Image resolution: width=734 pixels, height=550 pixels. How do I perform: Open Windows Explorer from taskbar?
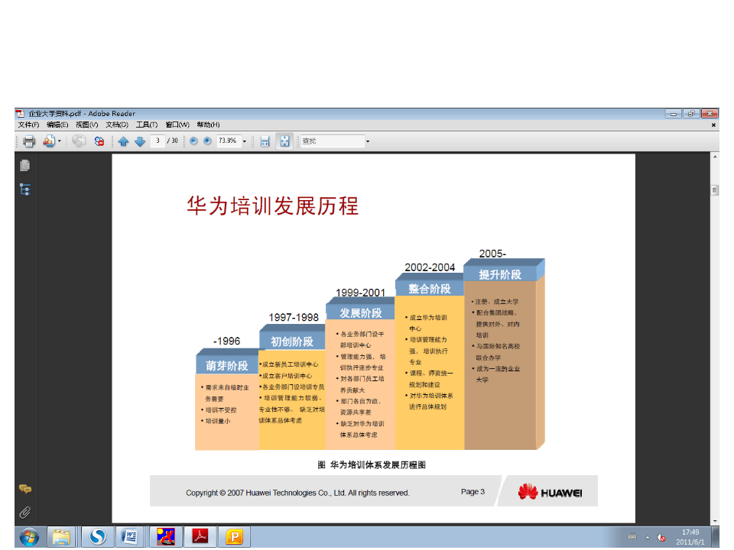61,537
